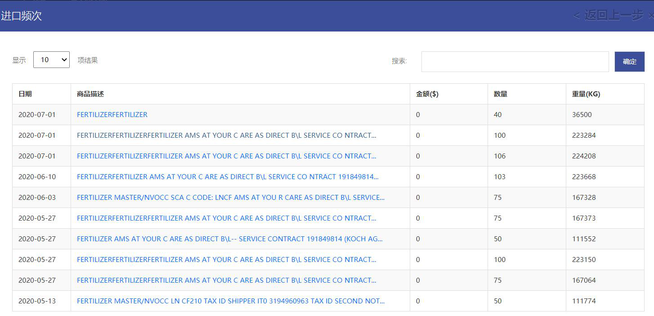Open the description link for weight 167064 row
The width and height of the screenshot is (654, 316).
(x=226, y=280)
